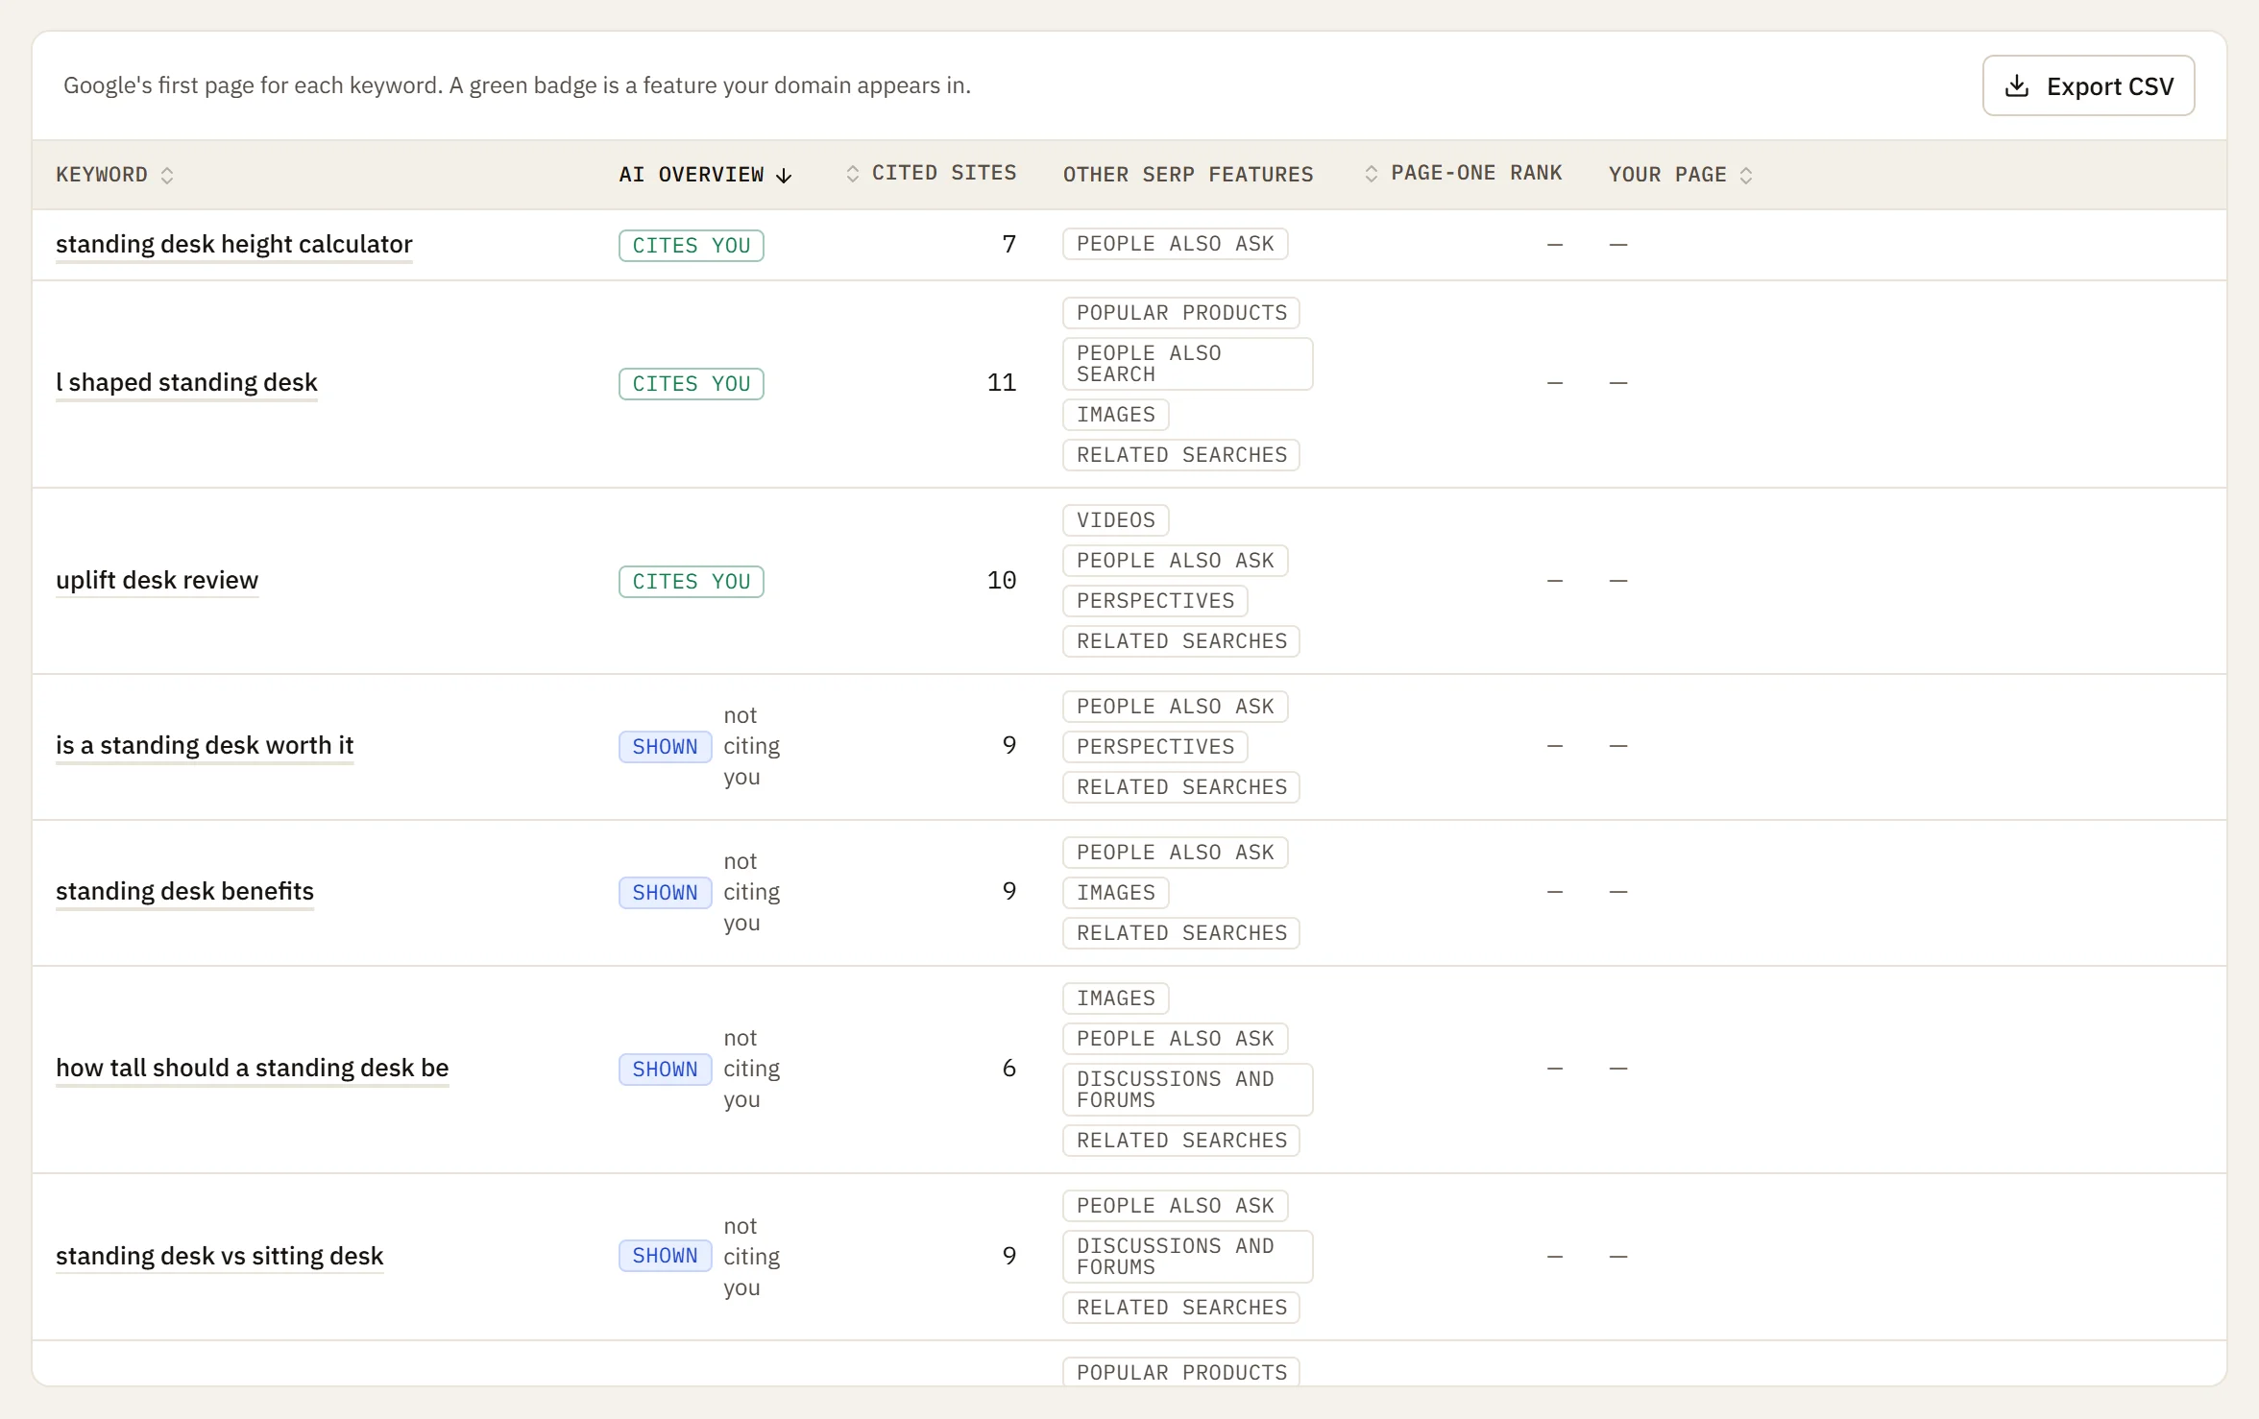Sort by the Keyword column header
Viewport: 2259px width, 1419px height.
(114, 175)
